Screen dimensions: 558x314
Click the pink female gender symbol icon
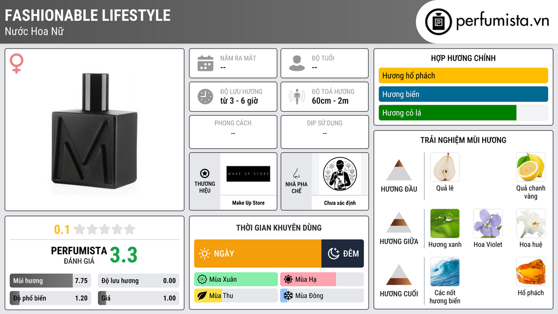point(16,63)
